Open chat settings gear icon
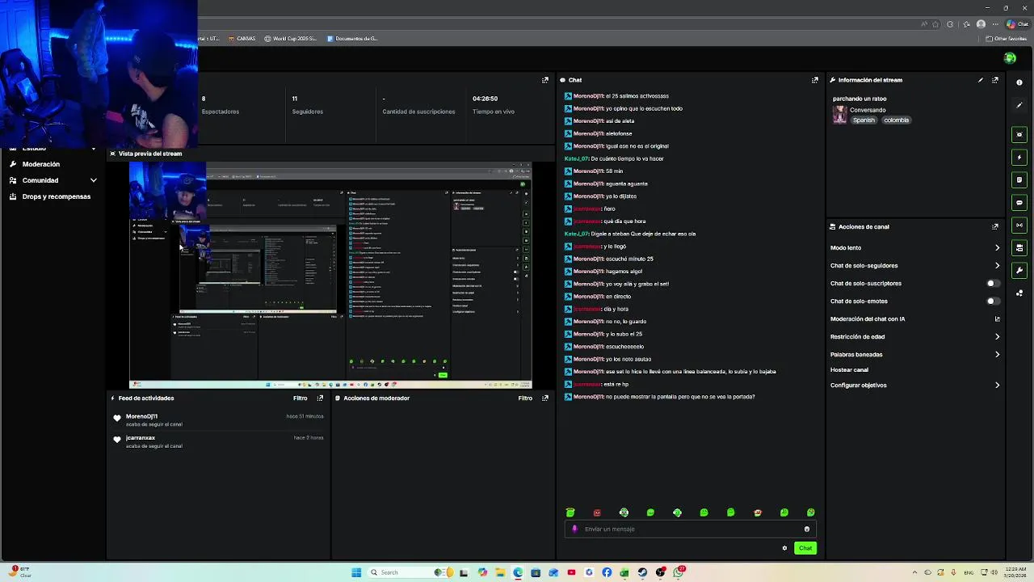 coord(784,548)
